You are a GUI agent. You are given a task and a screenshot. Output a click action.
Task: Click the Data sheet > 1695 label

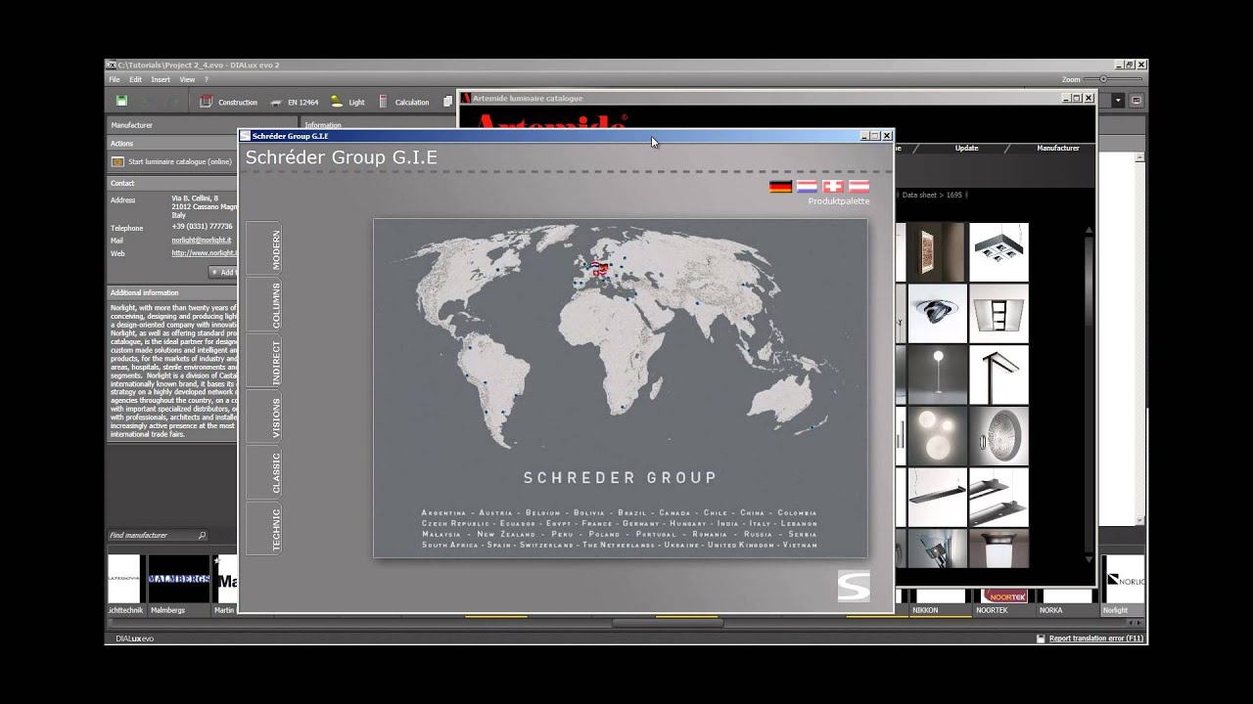coord(931,195)
